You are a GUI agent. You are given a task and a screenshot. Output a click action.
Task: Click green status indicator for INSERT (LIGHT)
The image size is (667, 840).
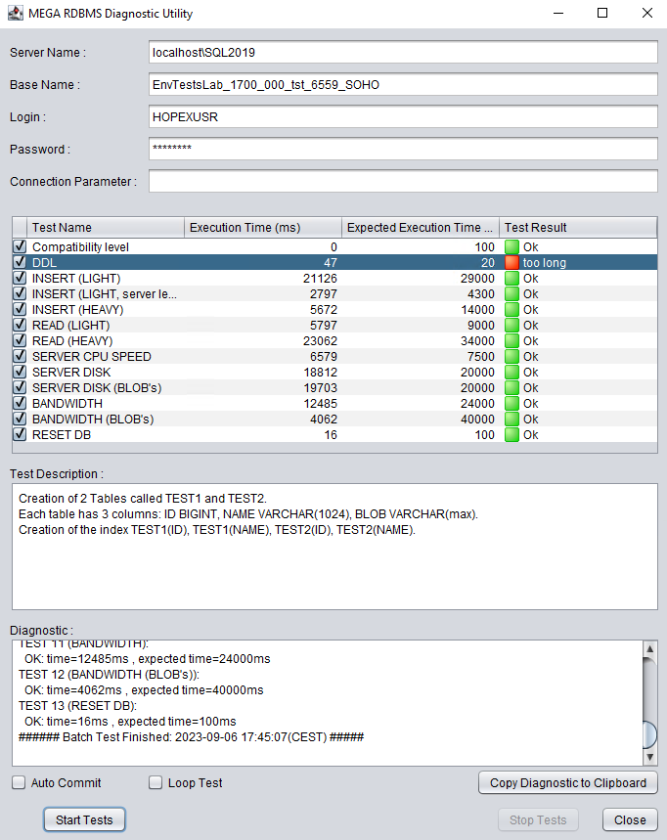pos(511,278)
